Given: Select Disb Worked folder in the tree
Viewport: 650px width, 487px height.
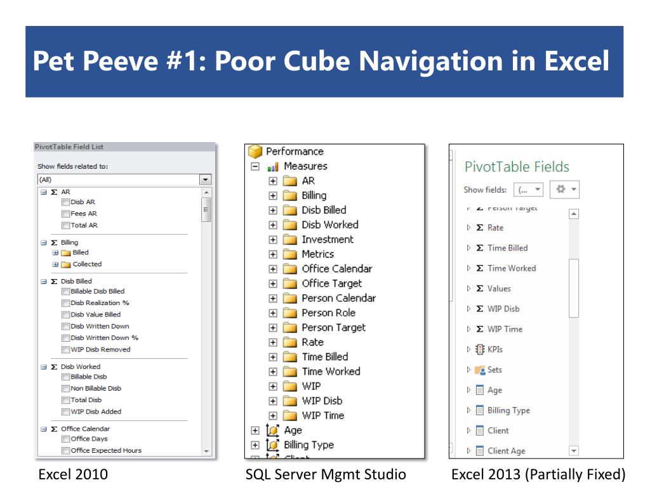Looking at the screenshot, I should [x=330, y=225].
